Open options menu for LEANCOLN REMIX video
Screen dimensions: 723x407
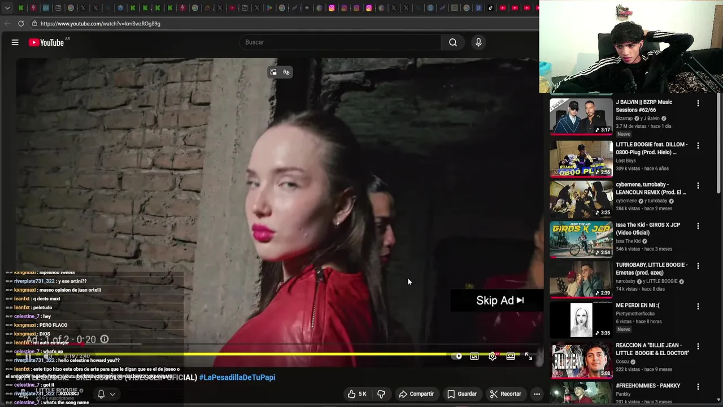pyautogui.click(x=698, y=185)
